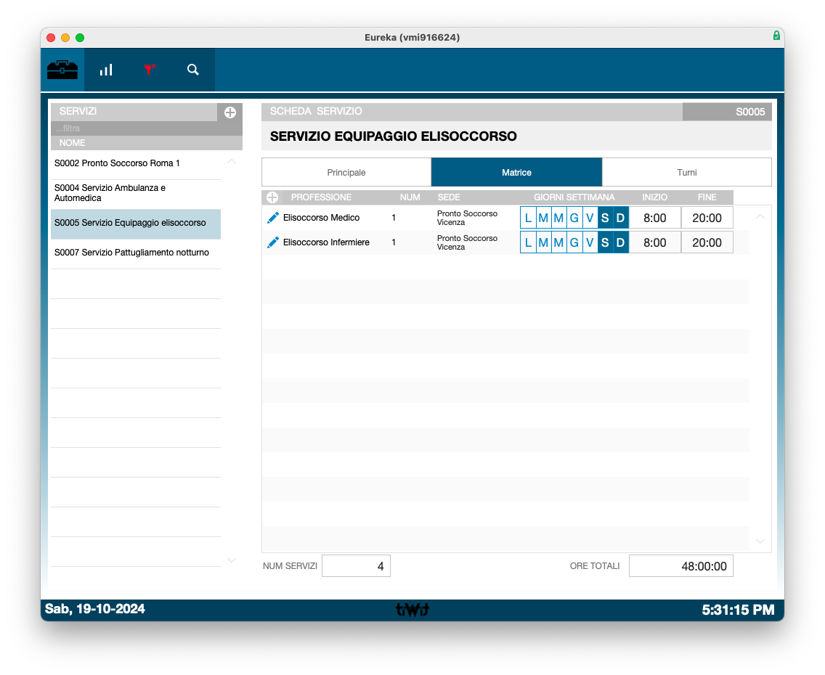Select S0002 Pronto Soccorso Roma 1
Viewport: 825px width, 675px height.
click(x=136, y=163)
